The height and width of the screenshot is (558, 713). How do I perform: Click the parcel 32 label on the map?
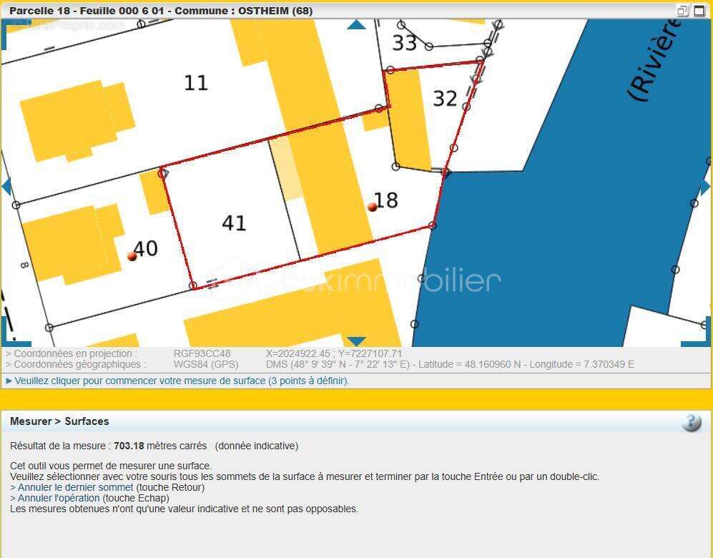click(x=445, y=98)
